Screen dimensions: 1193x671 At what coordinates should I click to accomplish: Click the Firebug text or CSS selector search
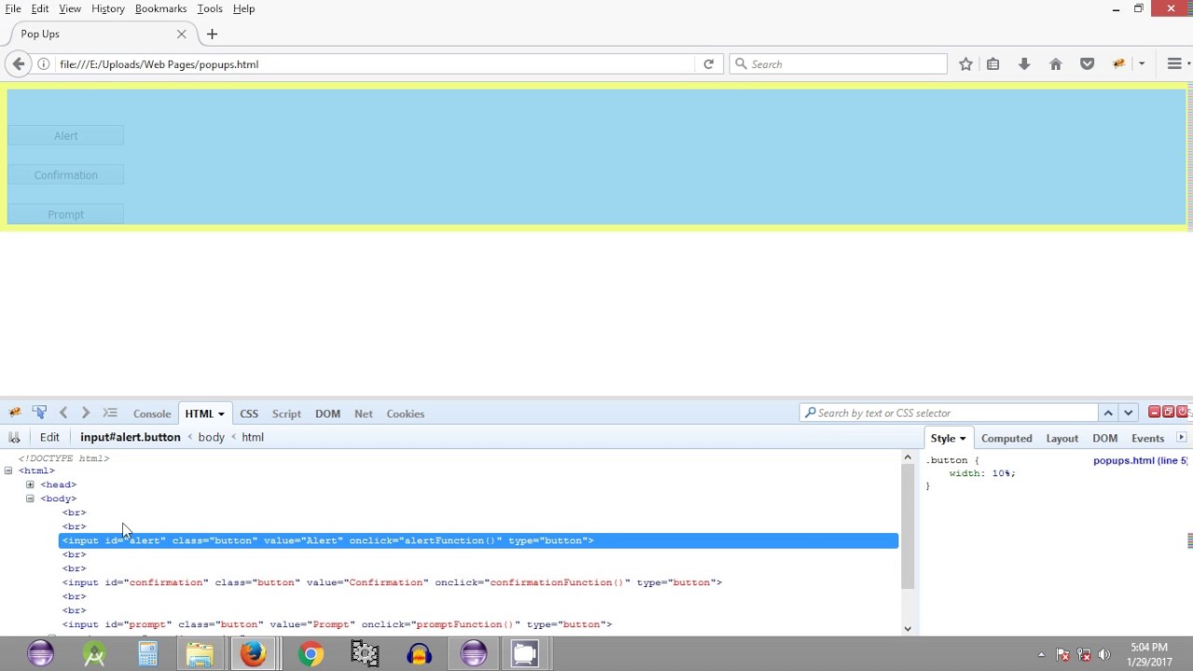949,413
